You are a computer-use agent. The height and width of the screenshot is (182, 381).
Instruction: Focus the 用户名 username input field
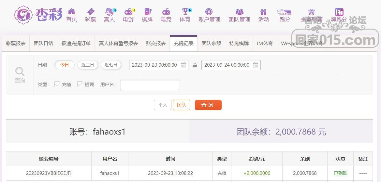click(150, 84)
